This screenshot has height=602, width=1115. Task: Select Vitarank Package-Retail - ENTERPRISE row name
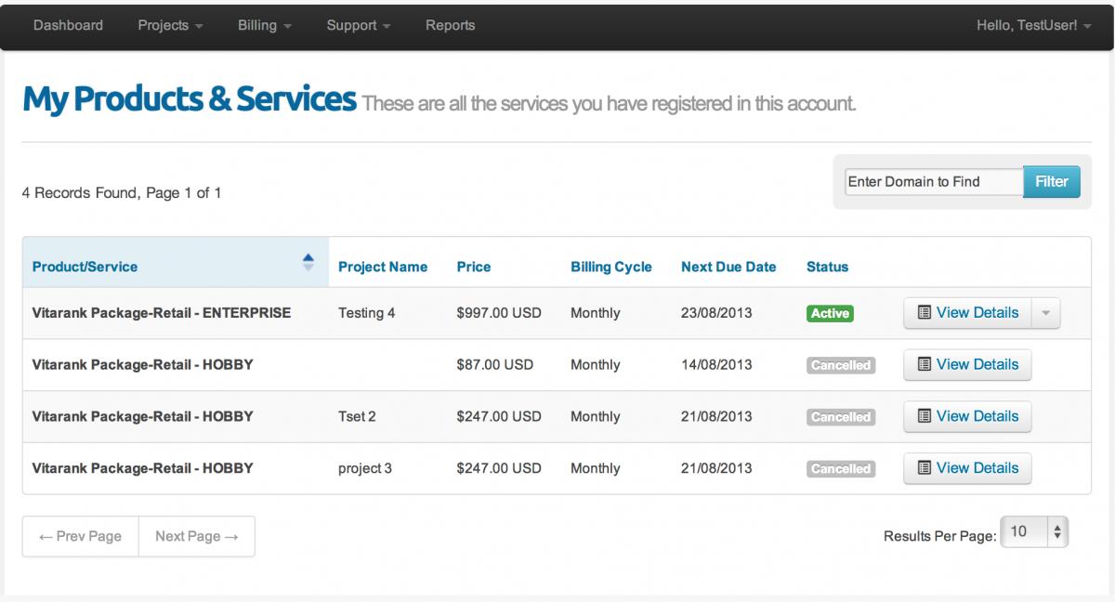(x=162, y=313)
